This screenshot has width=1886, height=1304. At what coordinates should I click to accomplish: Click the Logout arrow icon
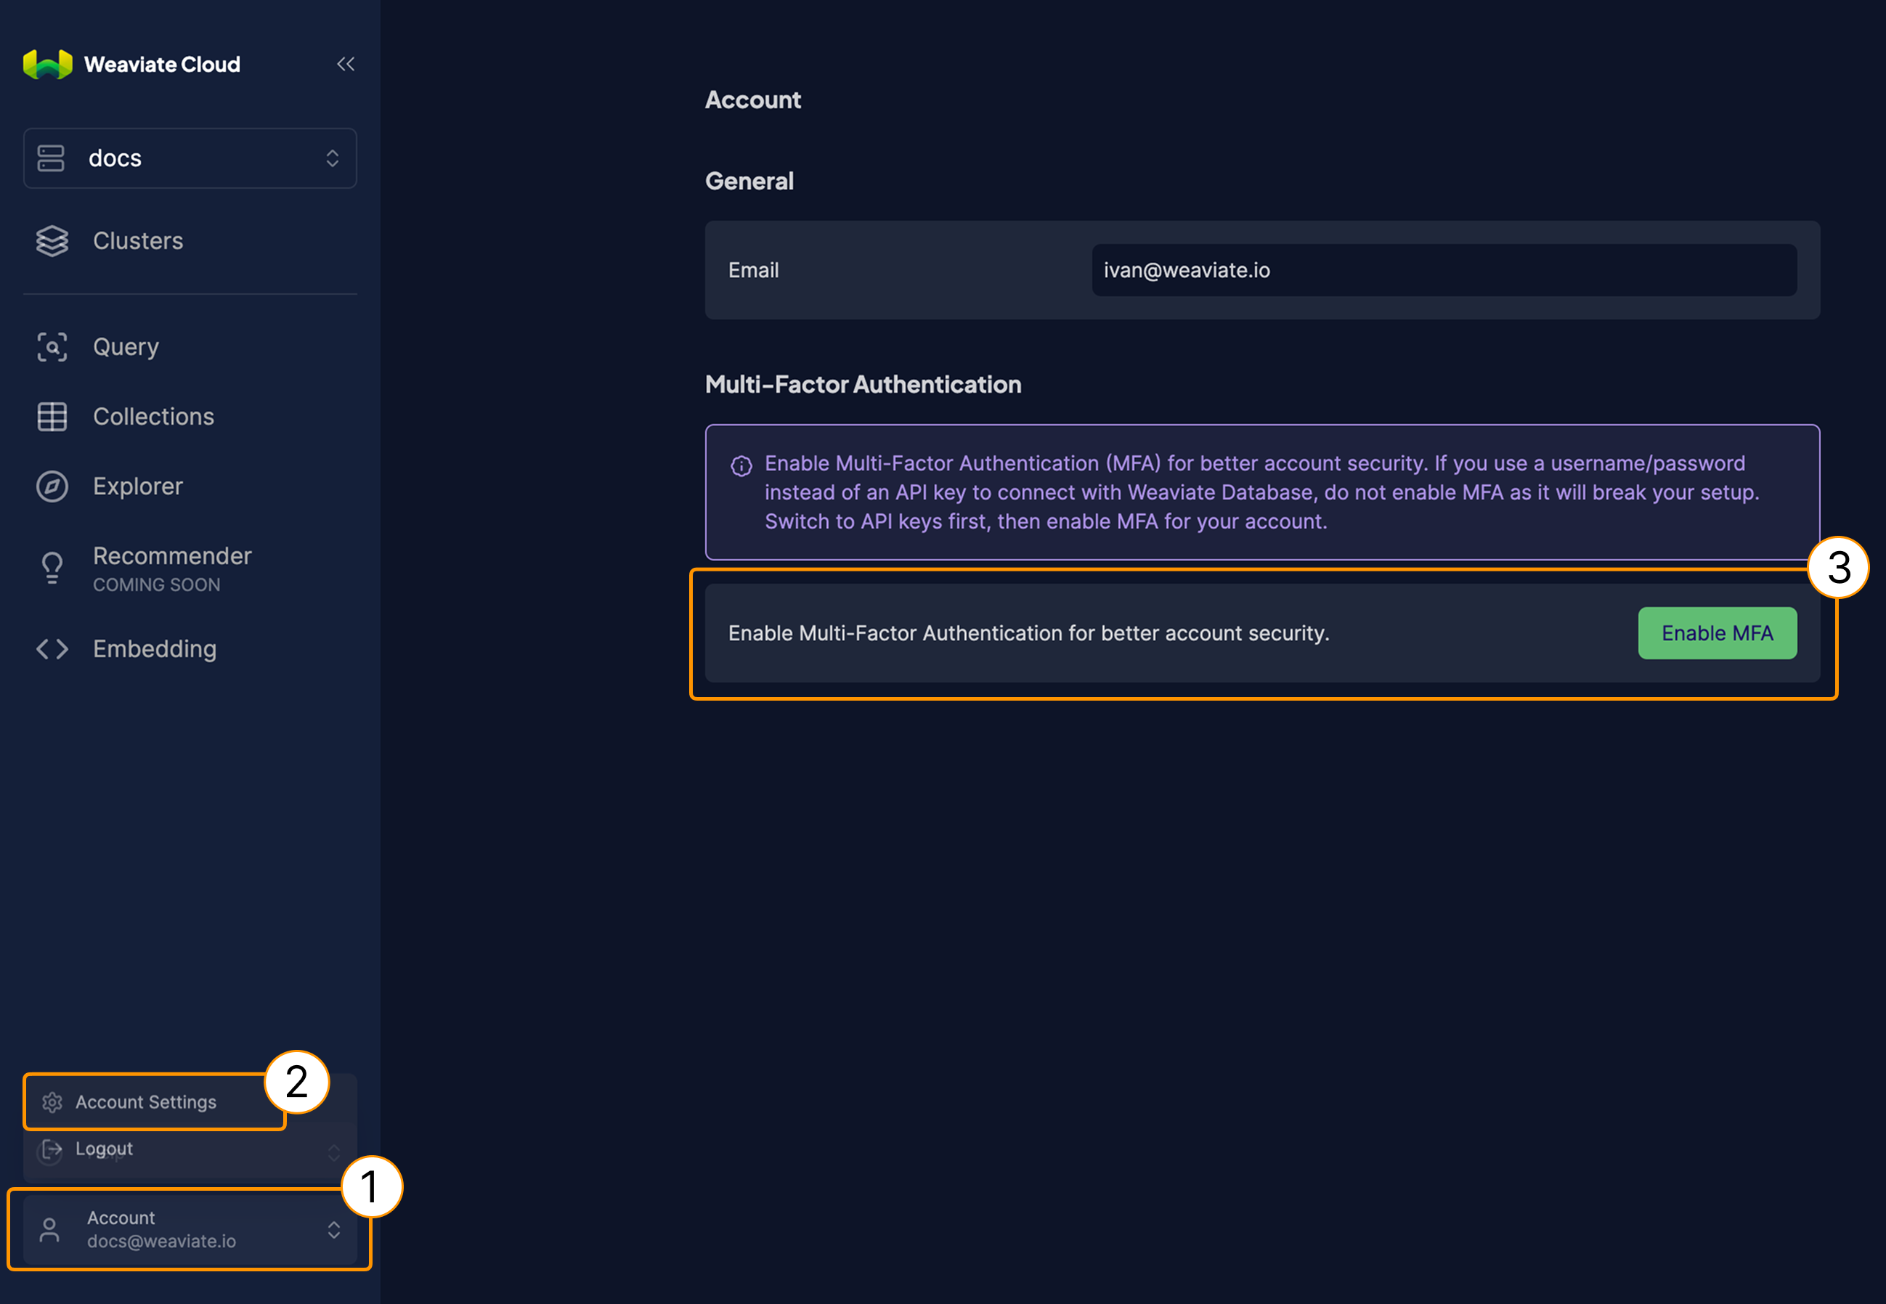(x=52, y=1149)
